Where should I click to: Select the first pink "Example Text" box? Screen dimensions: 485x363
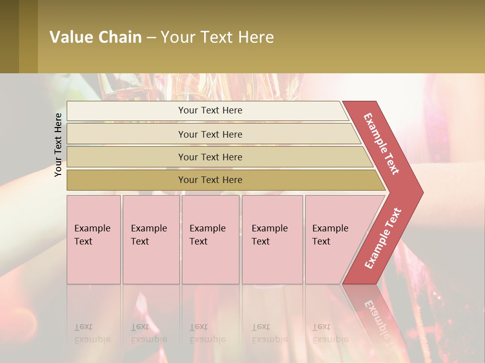point(93,239)
